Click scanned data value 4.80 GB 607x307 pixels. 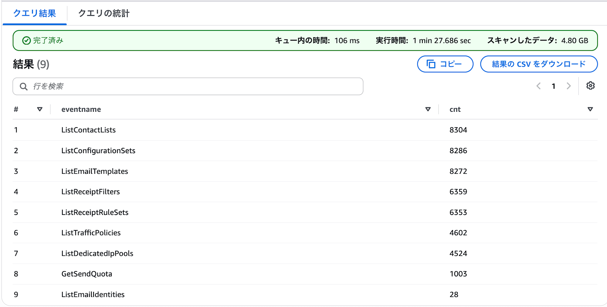(x=575, y=41)
